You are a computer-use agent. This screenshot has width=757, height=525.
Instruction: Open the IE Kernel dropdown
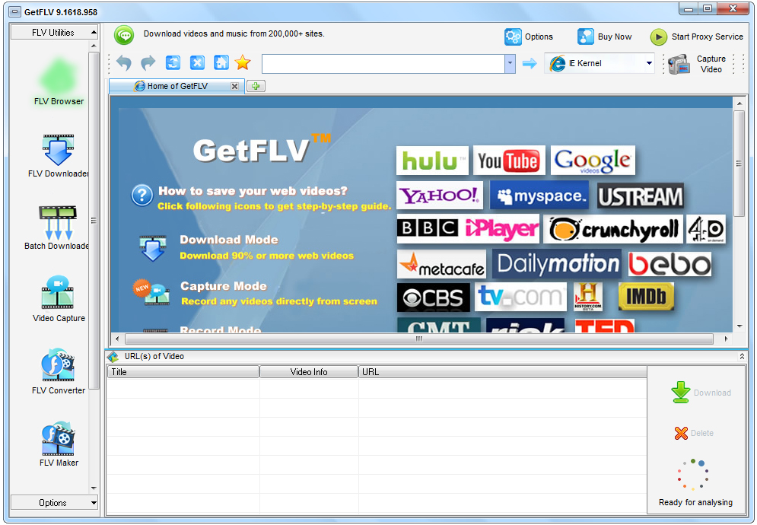[600, 63]
